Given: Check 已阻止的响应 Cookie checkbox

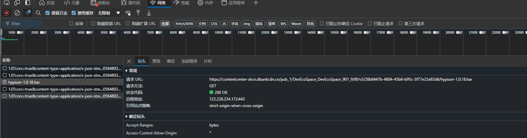Looking at the screenshot, I should click(x=322, y=23).
